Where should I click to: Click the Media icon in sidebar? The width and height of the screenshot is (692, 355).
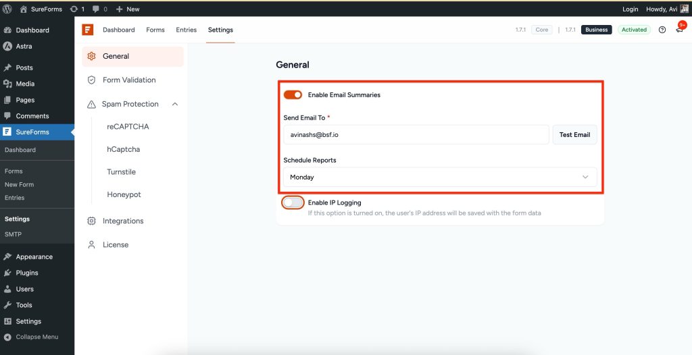[7, 83]
